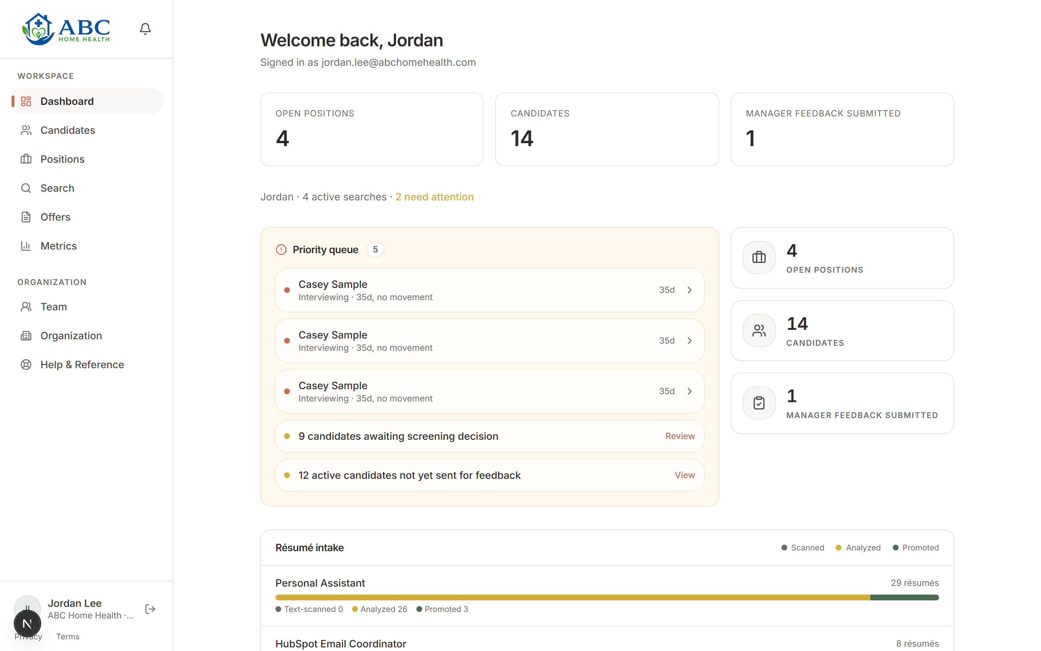Viewport: 1041px width, 651px height.
Task: Click Review for candidates awaiting screening
Action: pos(680,436)
